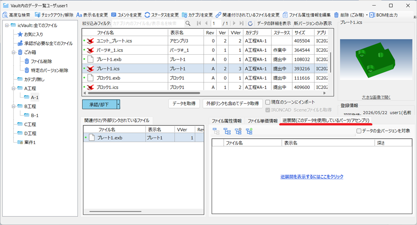Click 外部リンクも含めてデータ取得
The image size is (417, 225).
[232, 103]
